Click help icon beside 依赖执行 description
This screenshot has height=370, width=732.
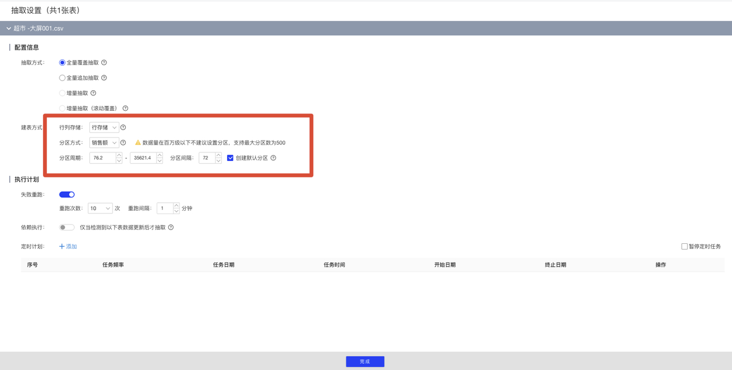(x=171, y=227)
